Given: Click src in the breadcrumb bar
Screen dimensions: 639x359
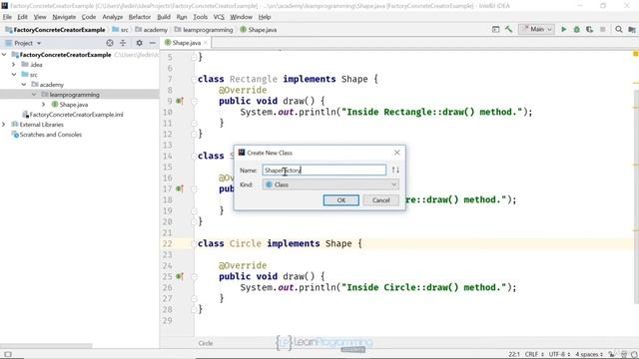Looking at the screenshot, I should [120, 30].
